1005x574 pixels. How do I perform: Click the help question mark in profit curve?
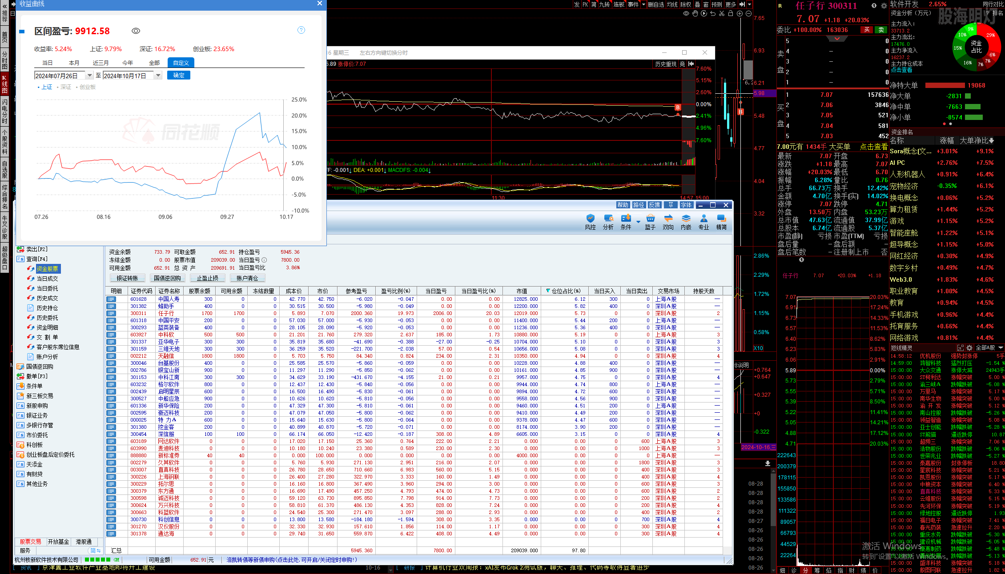pyautogui.click(x=301, y=30)
